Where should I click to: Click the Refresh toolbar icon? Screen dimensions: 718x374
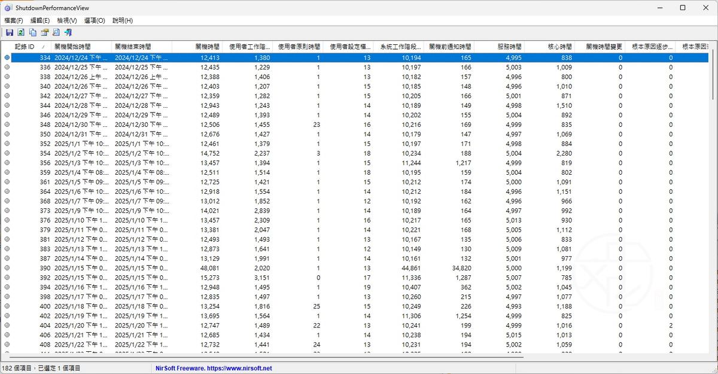coord(21,32)
